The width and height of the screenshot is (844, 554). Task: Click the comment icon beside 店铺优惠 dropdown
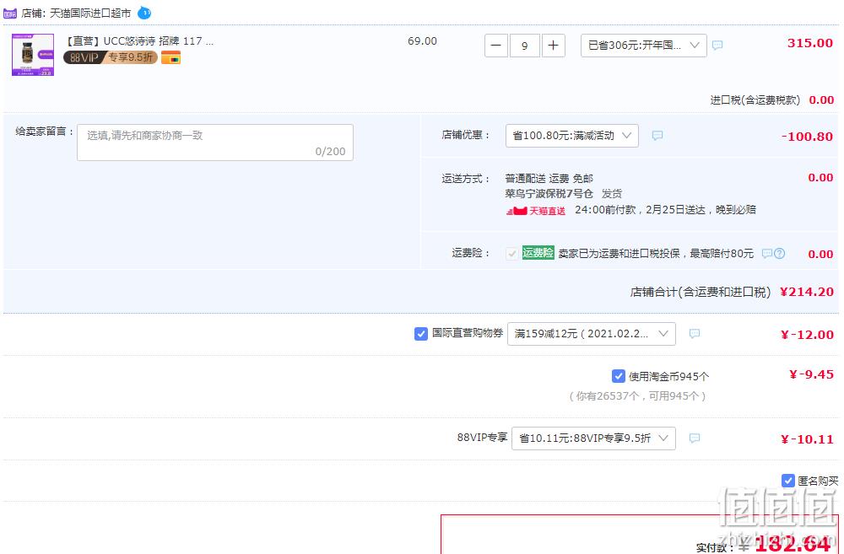[657, 136]
